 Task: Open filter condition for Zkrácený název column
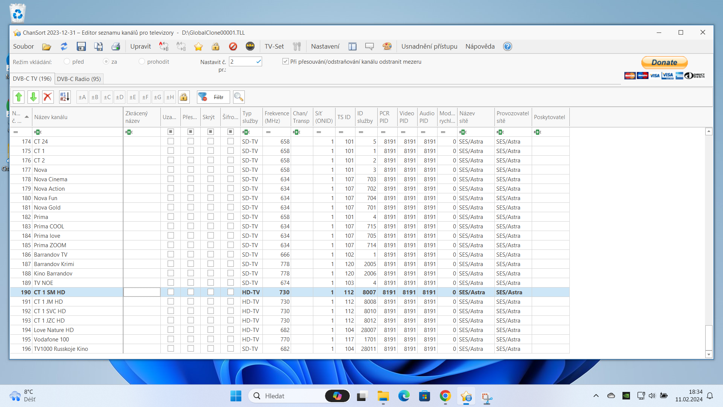[x=129, y=132]
